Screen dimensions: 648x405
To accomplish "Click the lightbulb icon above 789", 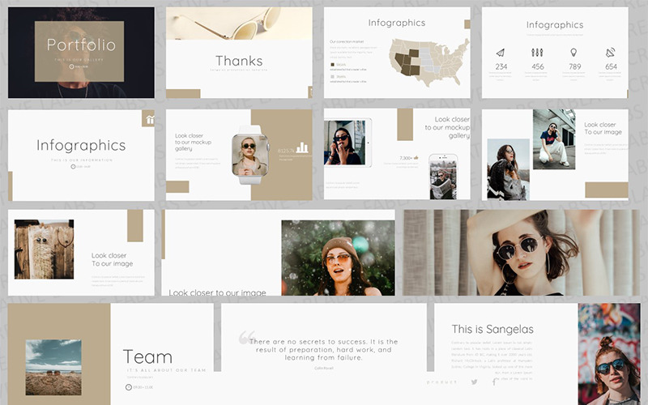I will click(574, 52).
